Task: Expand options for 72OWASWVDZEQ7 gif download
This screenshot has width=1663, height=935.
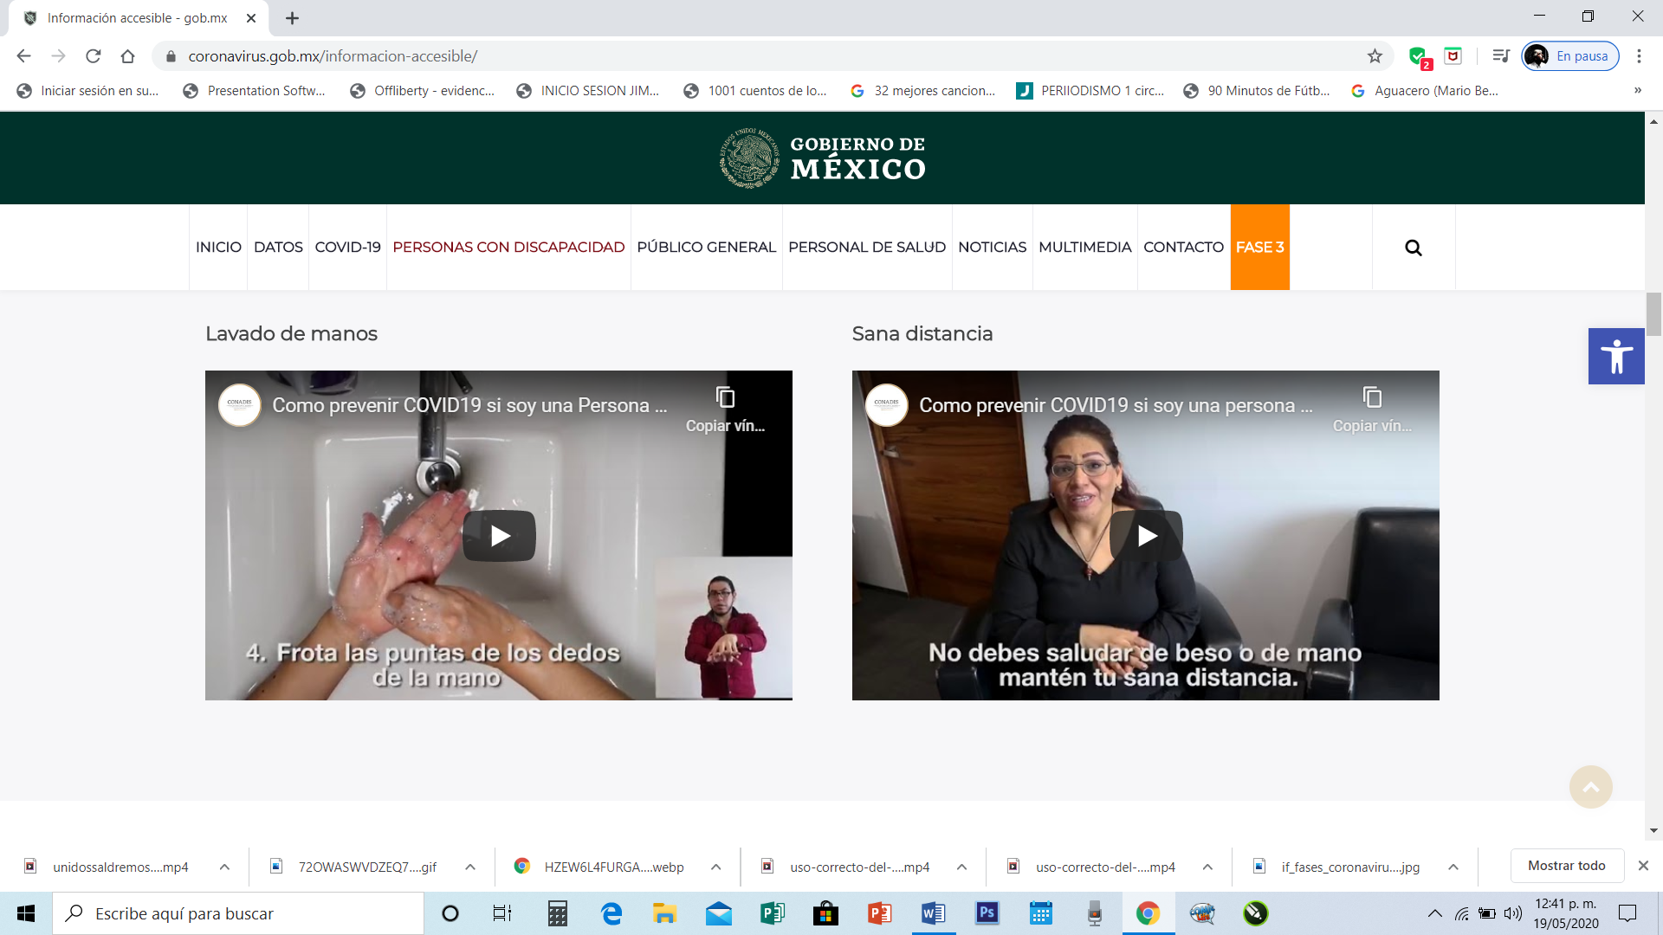Action: (470, 867)
